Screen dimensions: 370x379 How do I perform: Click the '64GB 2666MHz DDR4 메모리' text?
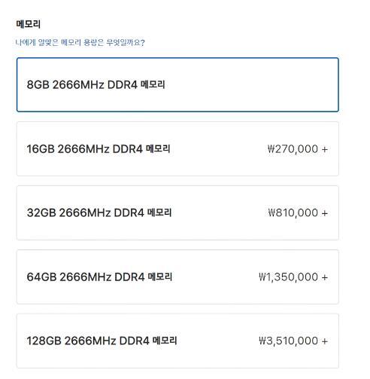pos(99,277)
